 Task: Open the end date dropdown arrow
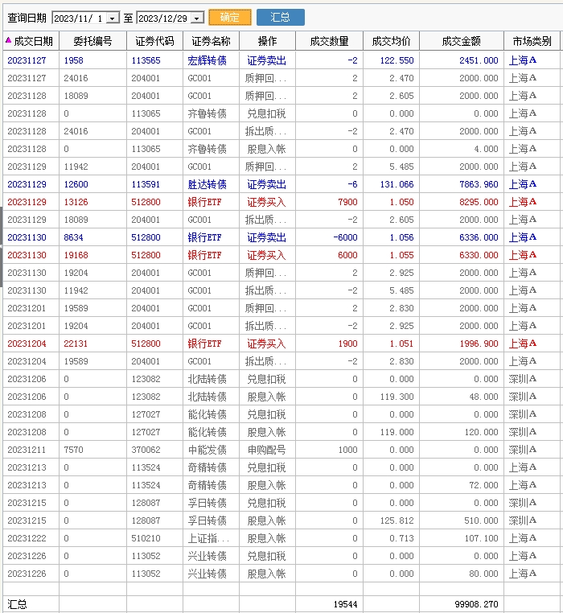pyautogui.click(x=197, y=18)
